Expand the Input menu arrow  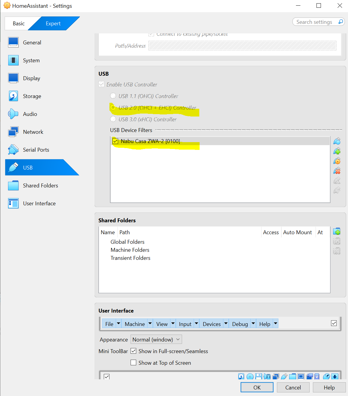pyautogui.click(x=196, y=323)
